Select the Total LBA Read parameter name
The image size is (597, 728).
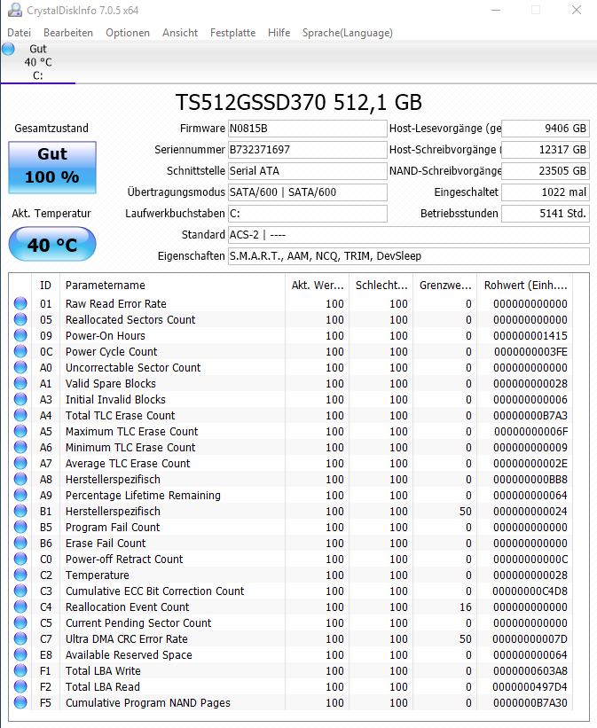pyautogui.click(x=103, y=686)
